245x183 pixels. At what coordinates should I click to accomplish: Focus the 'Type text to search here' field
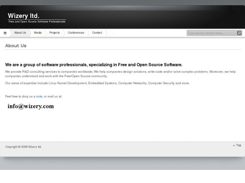[211, 33]
